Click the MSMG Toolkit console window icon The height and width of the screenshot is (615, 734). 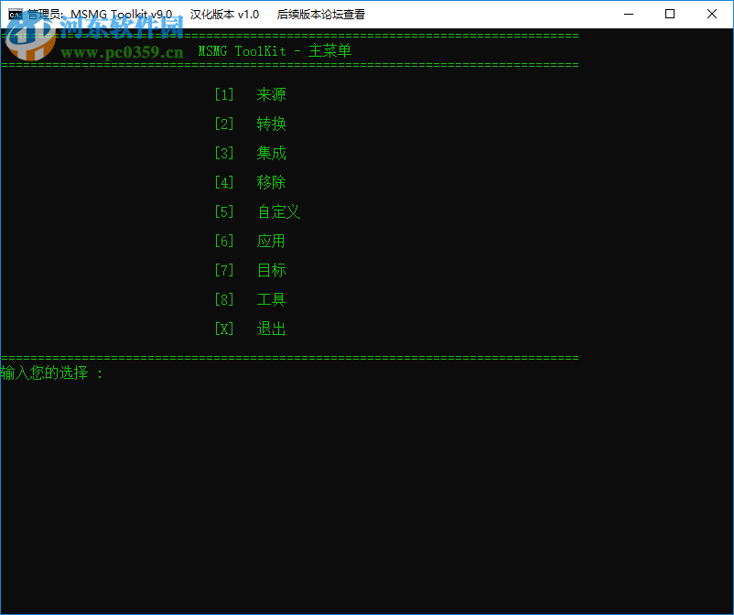coord(14,14)
